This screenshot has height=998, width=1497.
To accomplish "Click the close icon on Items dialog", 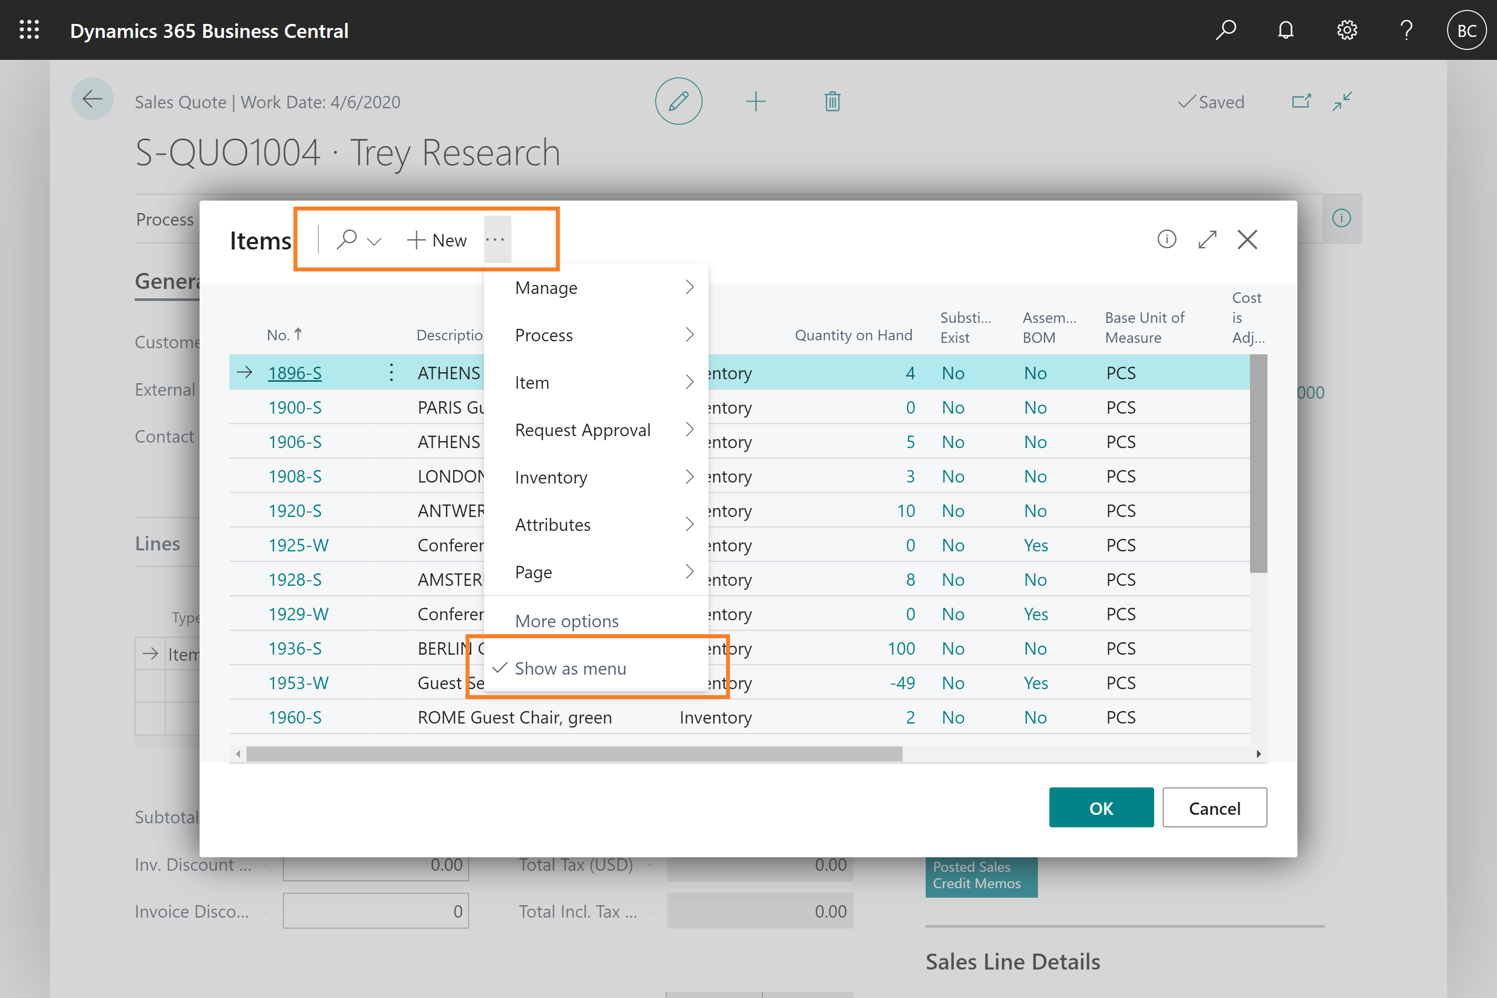I will (1249, 240).
